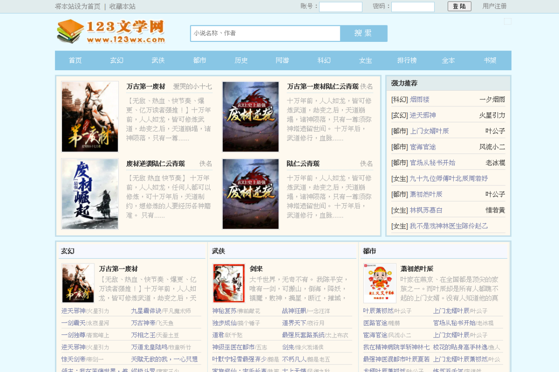The image size is (559, 372).
Task: Go to the 书架 navigation tab
Action: tap(490, 61)
